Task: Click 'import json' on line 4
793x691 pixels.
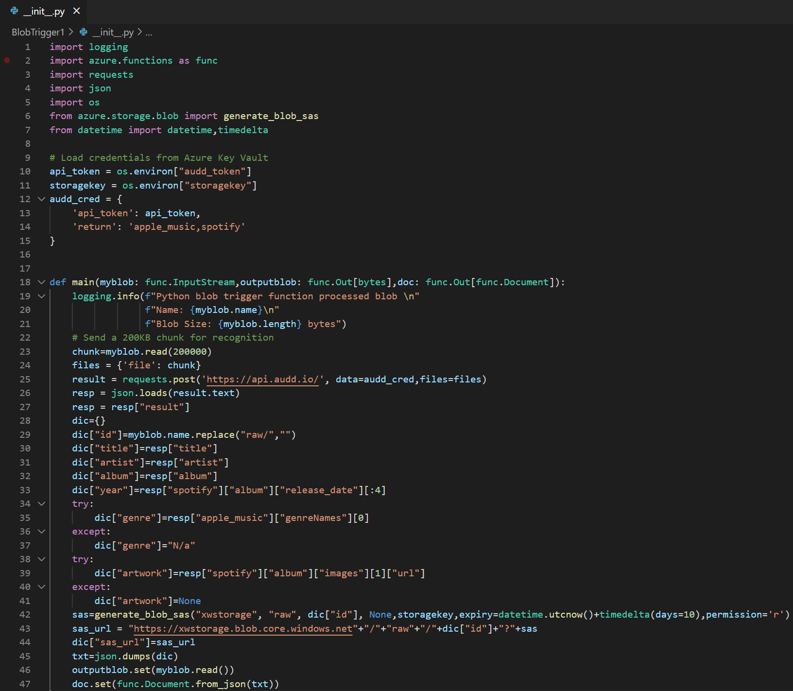Action: [x=80, y=88]
